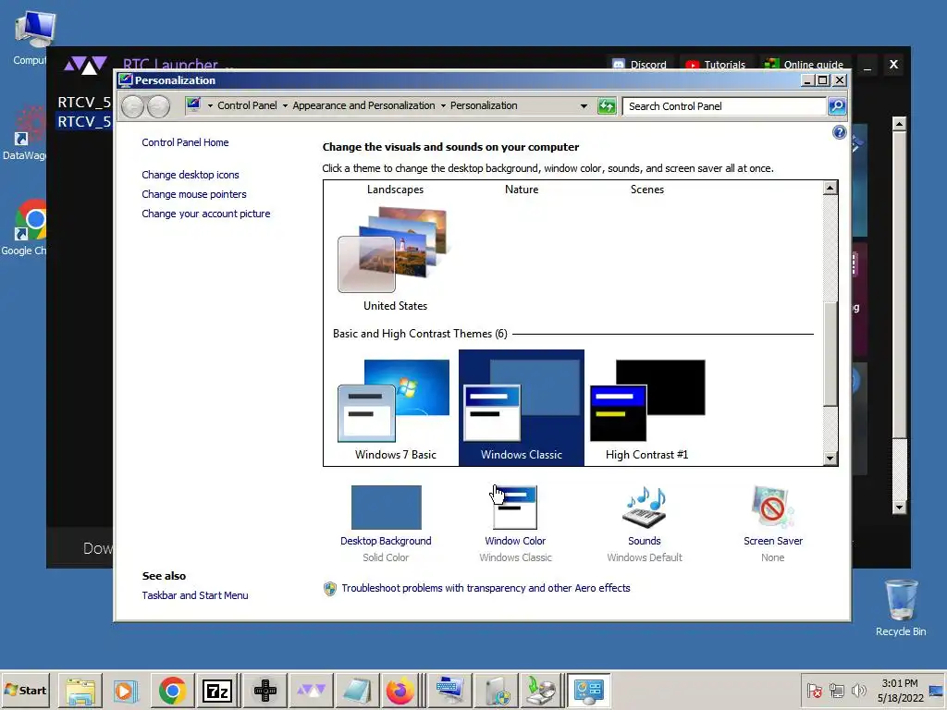Open the disc installer taskbar icon

(x=541, y=690)
